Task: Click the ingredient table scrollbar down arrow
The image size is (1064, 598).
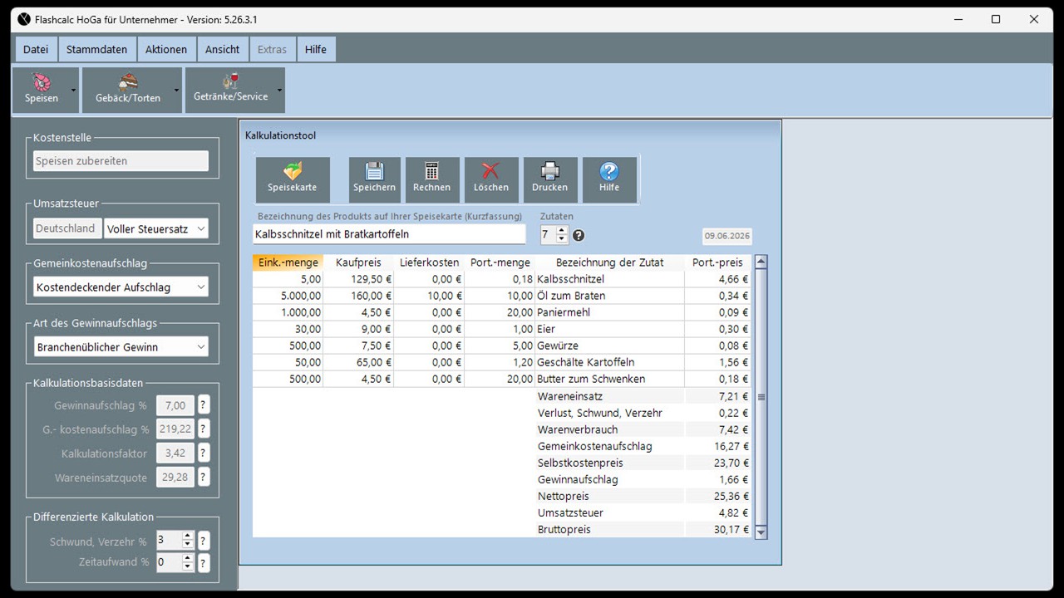Action: pyautogui.click(x=761, y=532)
